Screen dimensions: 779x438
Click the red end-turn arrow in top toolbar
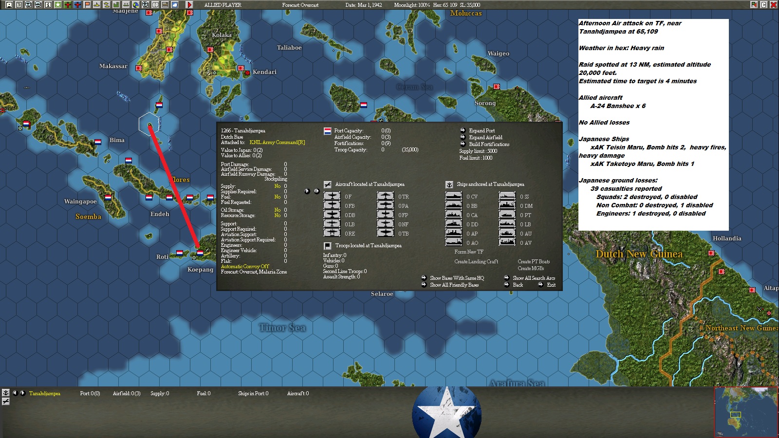190,5
